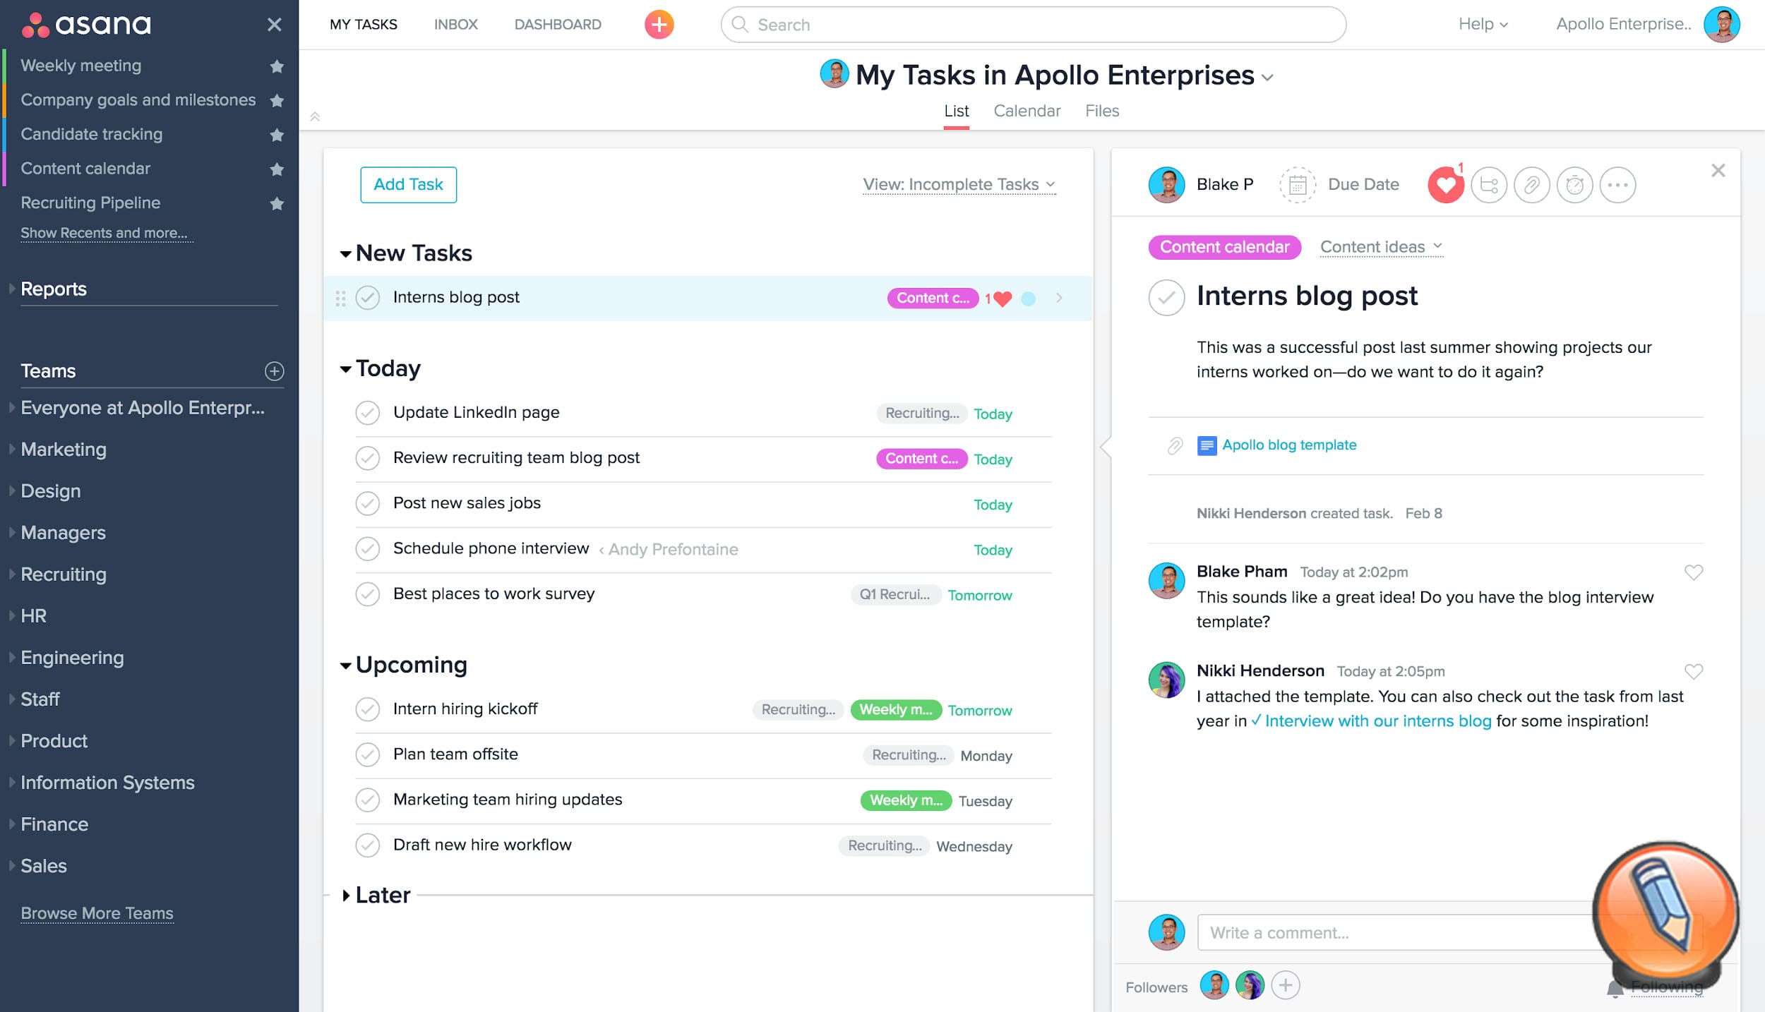Viewport: 1765px width, 1012px height.
Task: Open View: Incomplete Tasks dropdown
Action: 958,184
